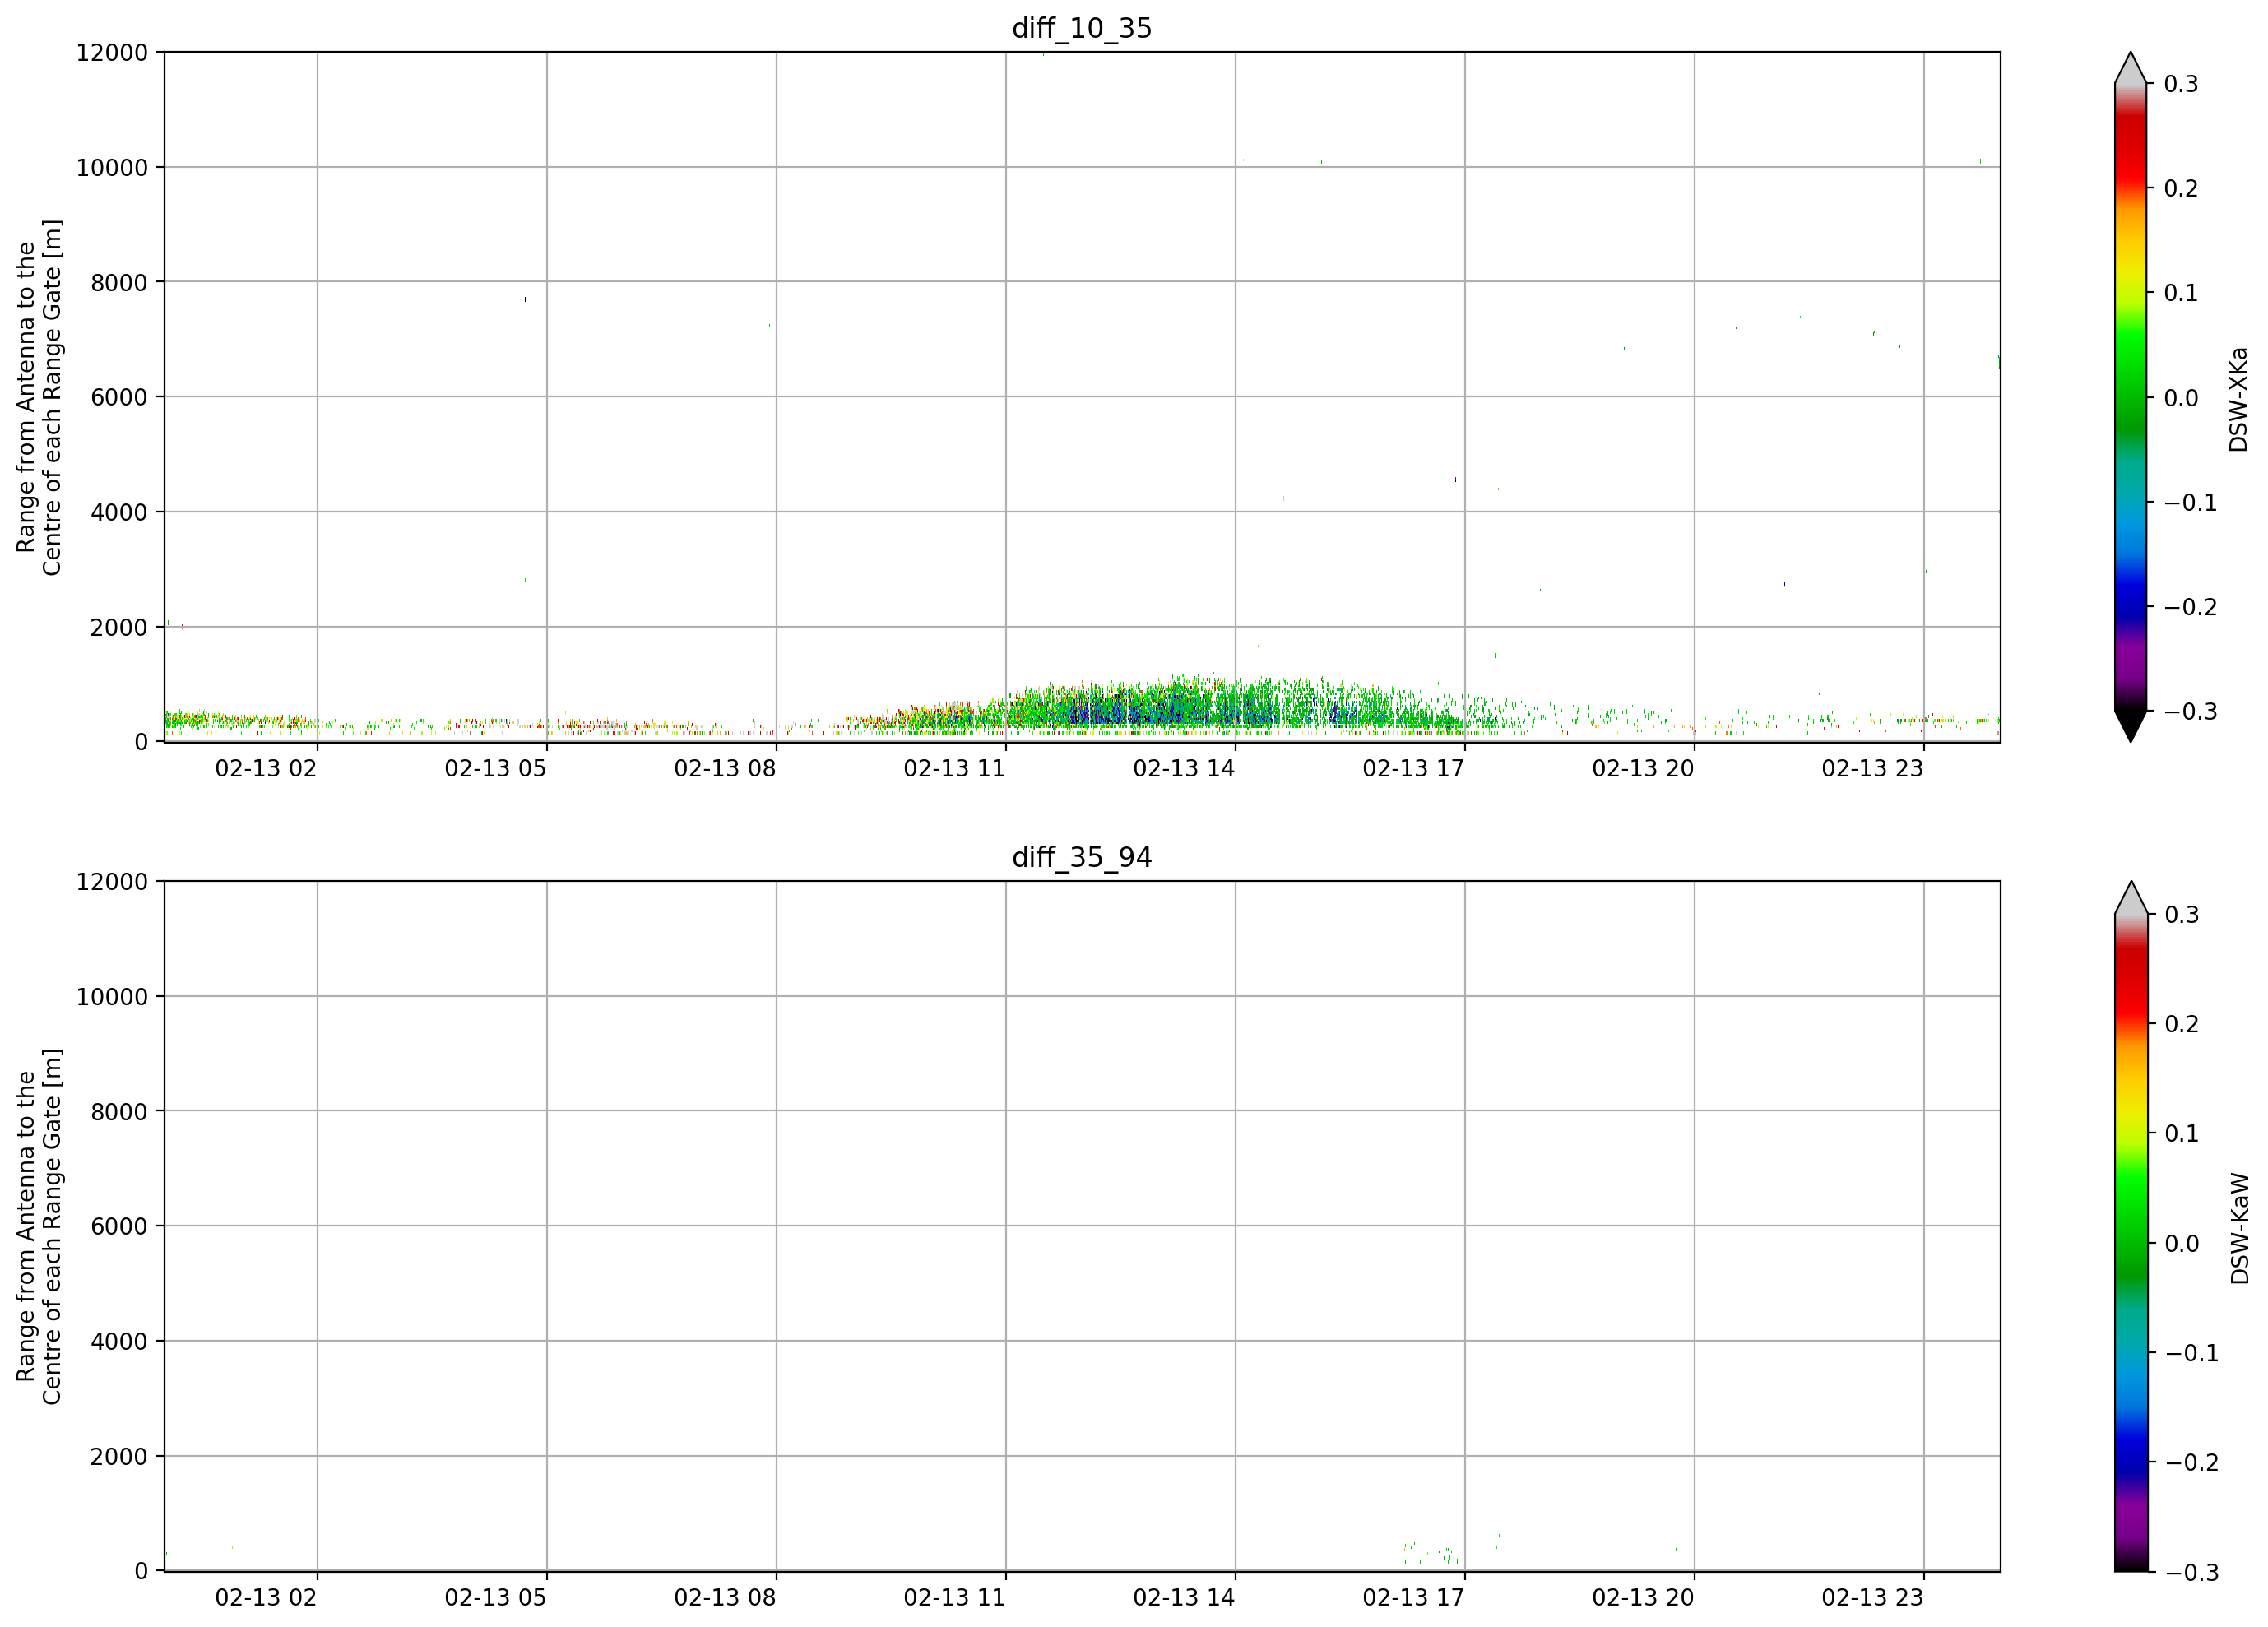Screen dimensions: 2268x1627
Task: Click 02-13 17 x-tick under diff_10_35
Action: pos(1413,768)
